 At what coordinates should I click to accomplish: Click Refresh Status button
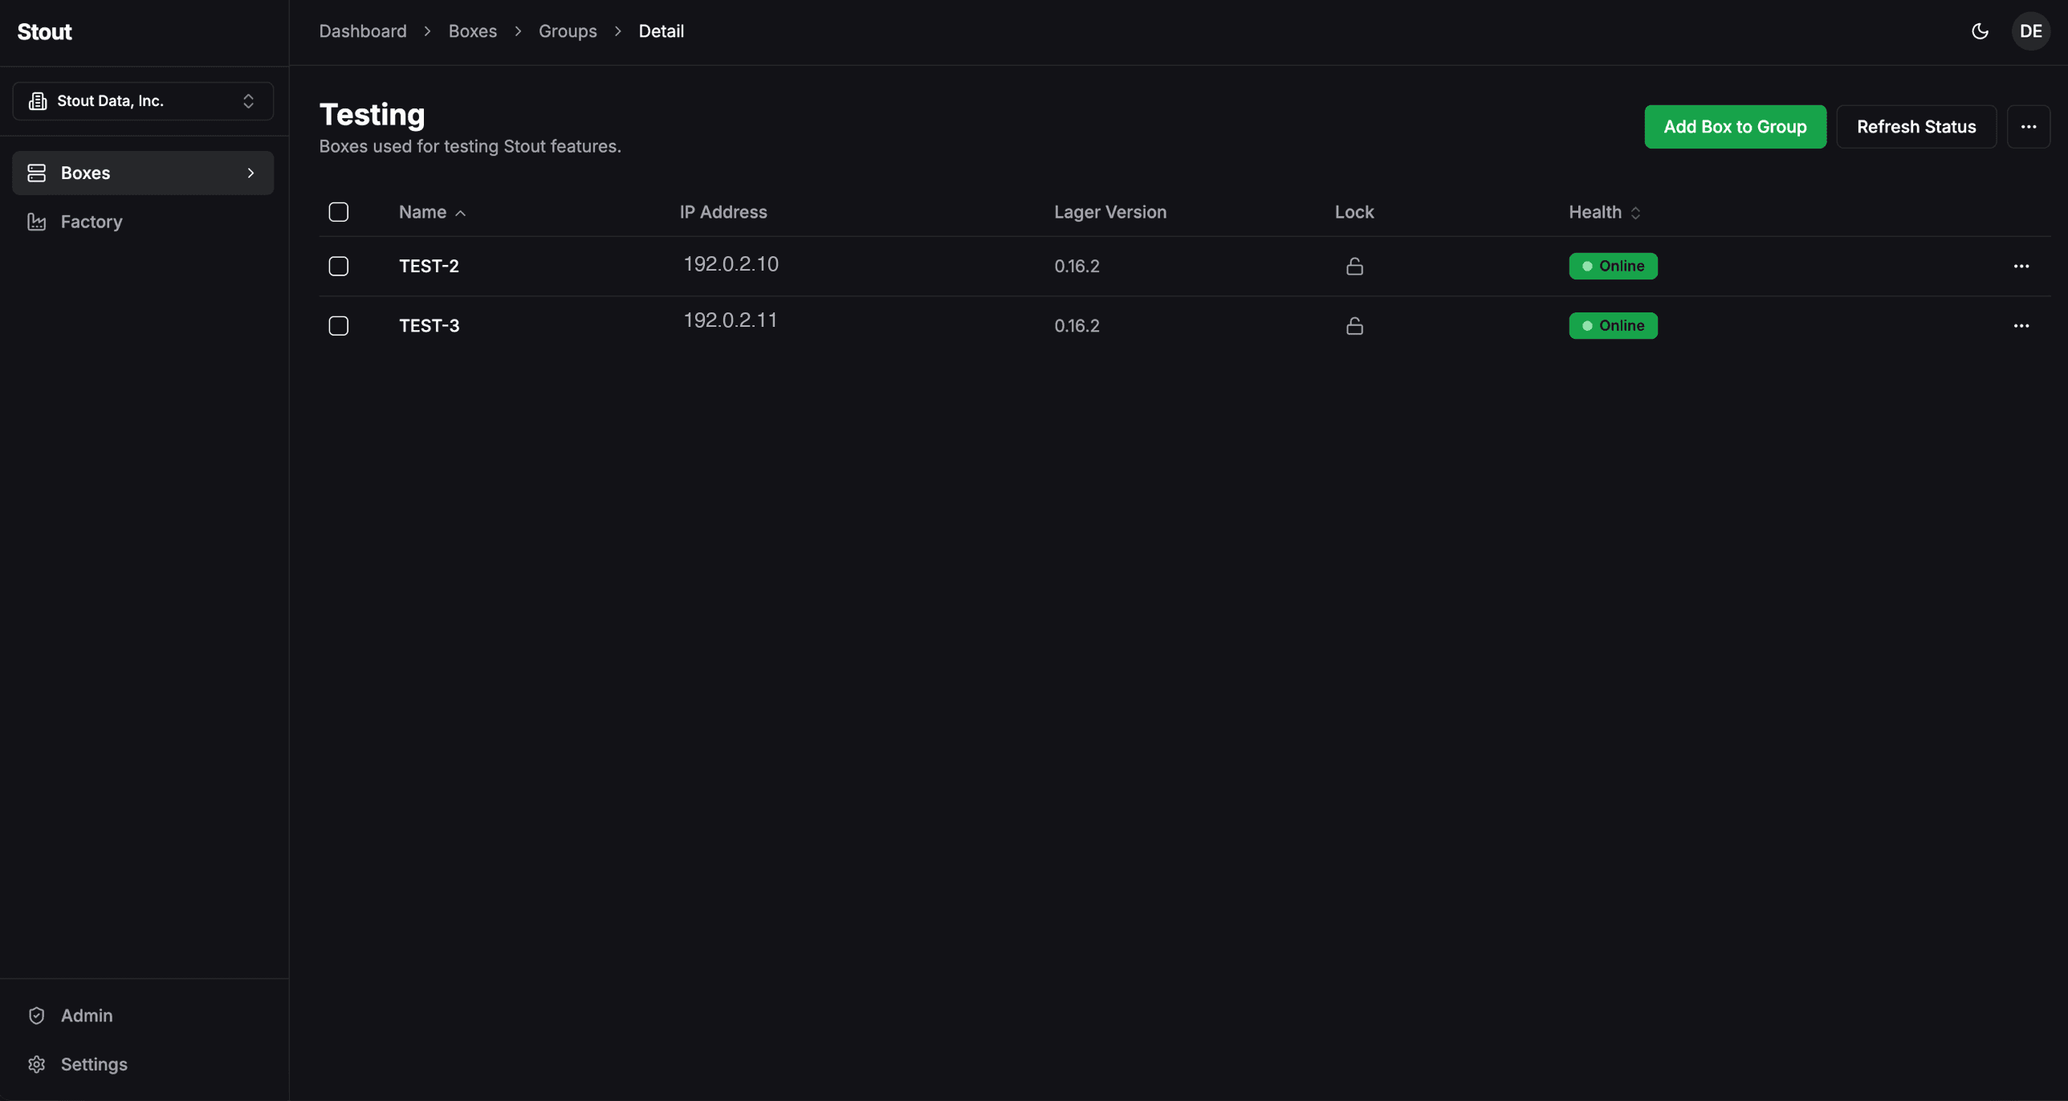click(x=1916, y=127)
